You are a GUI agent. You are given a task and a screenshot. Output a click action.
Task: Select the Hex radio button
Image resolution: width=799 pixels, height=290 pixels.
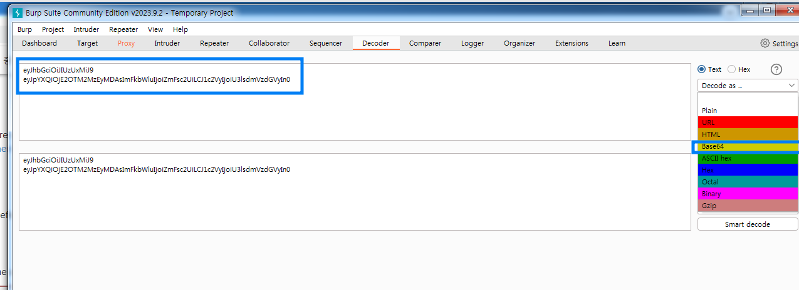tap(731, 69)
